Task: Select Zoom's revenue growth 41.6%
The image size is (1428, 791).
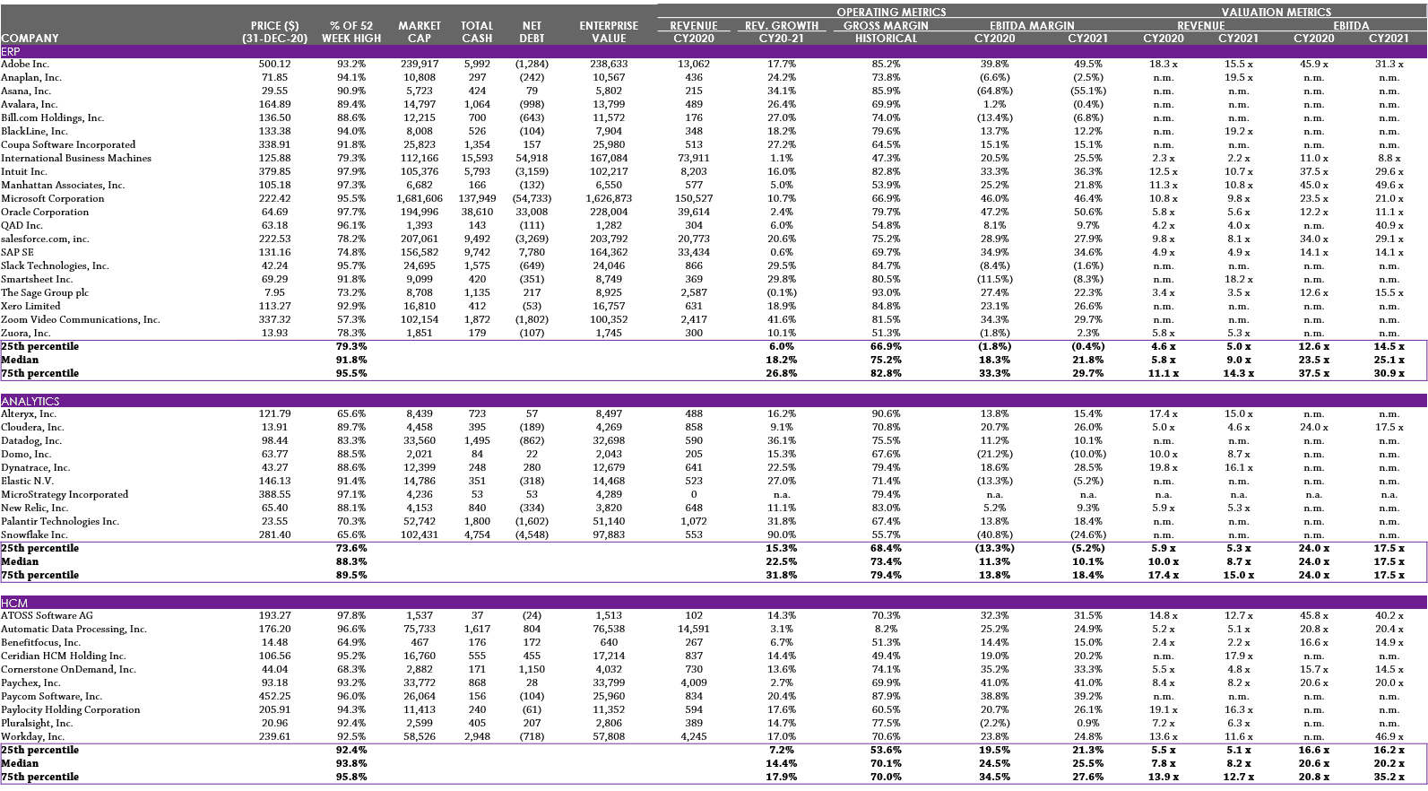Action: [782, 320]
